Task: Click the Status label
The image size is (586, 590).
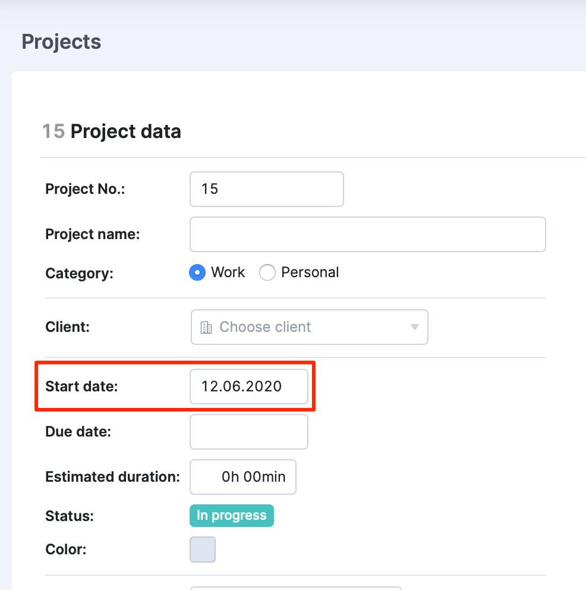Action: click(x=70, y=516)
